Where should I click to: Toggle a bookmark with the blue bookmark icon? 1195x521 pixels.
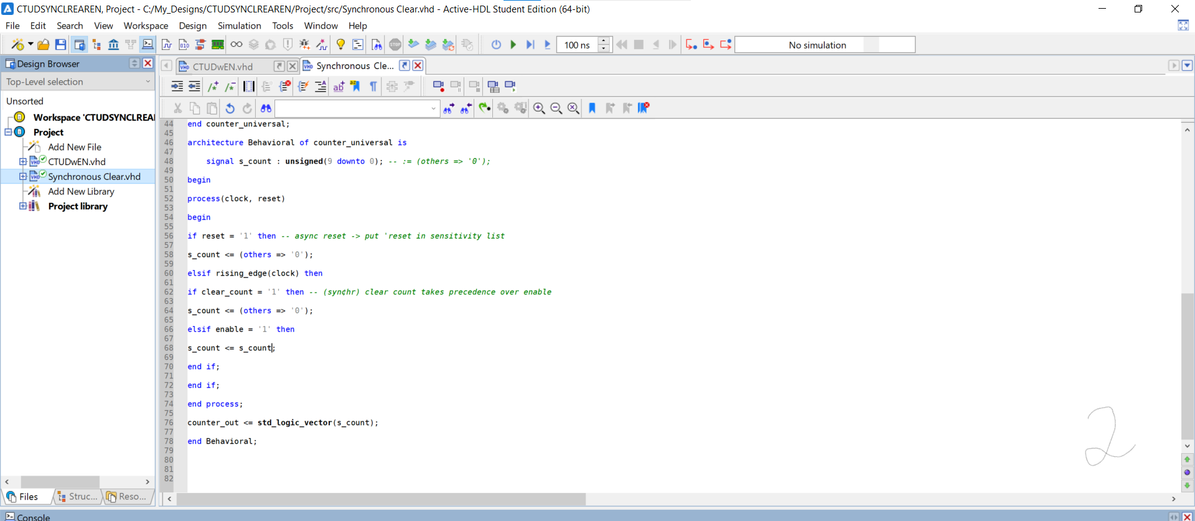pos(592,108)
